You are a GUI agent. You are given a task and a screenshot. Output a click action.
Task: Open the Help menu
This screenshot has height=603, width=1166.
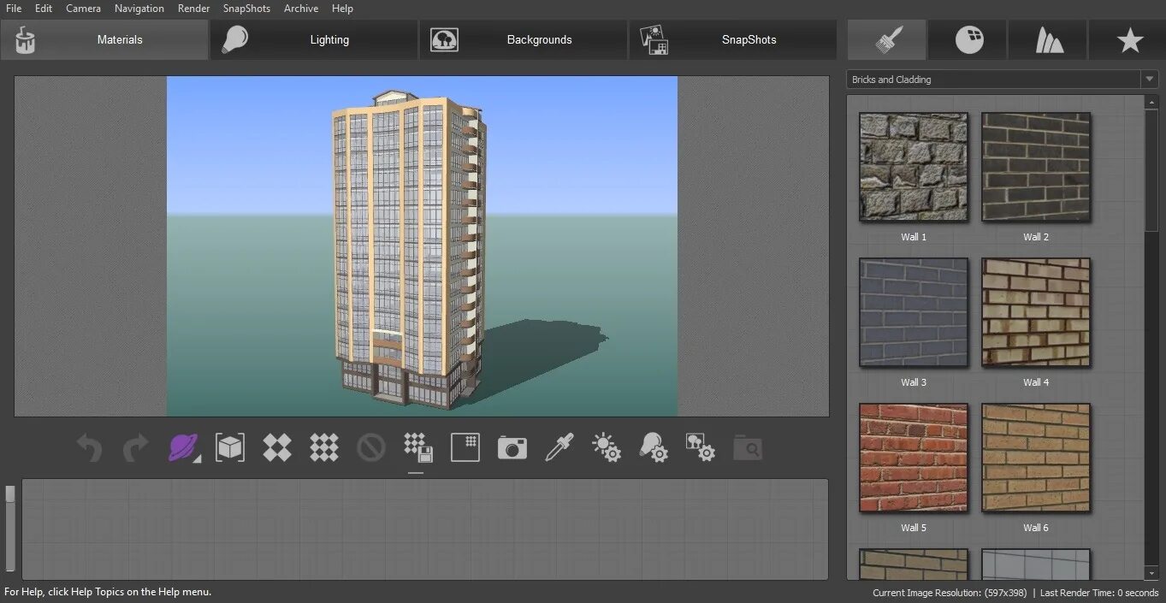click(342, 9)
